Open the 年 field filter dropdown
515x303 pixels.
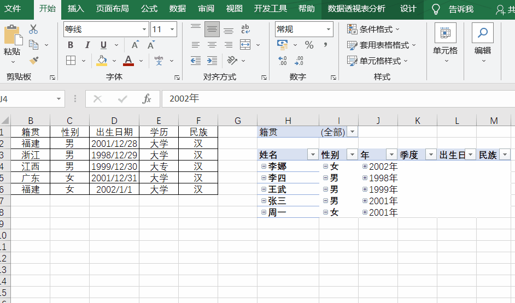click(x=392, y=155)
